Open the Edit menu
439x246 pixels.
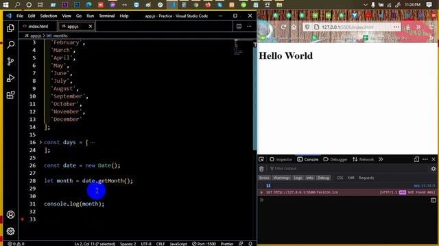tap(32, 16)
